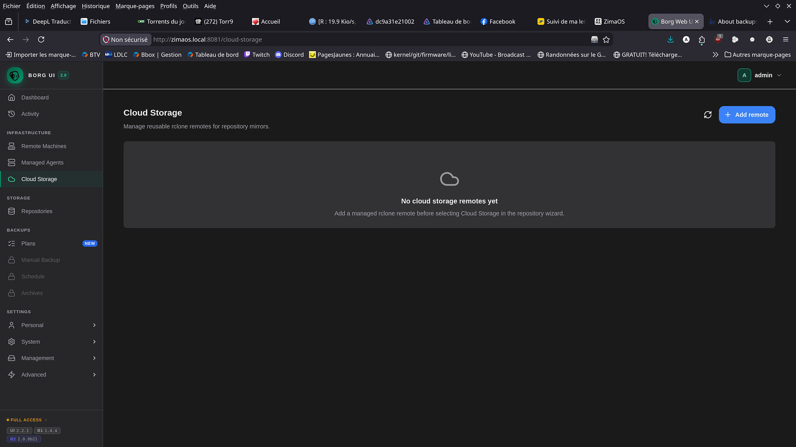Viewport: 796px width, 447px height.
Task: Click the 'No cloud storage remotes yet' message
Action: (x=449, y=201)
